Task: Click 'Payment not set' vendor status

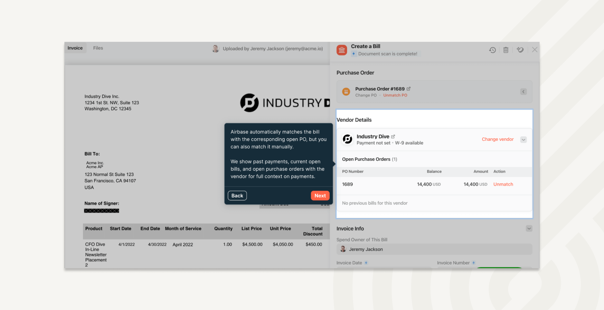Action: click(x=373, y=143)
